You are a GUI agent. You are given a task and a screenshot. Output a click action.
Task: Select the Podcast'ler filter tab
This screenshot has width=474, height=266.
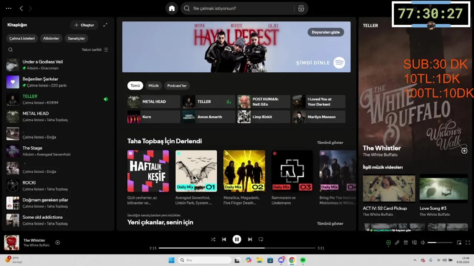[177, 85]
